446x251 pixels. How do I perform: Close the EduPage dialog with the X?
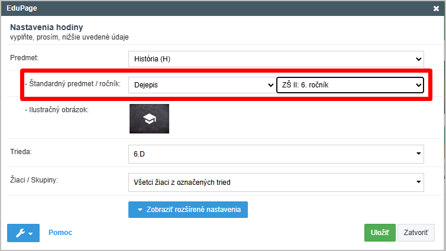[x=436, y=8]
